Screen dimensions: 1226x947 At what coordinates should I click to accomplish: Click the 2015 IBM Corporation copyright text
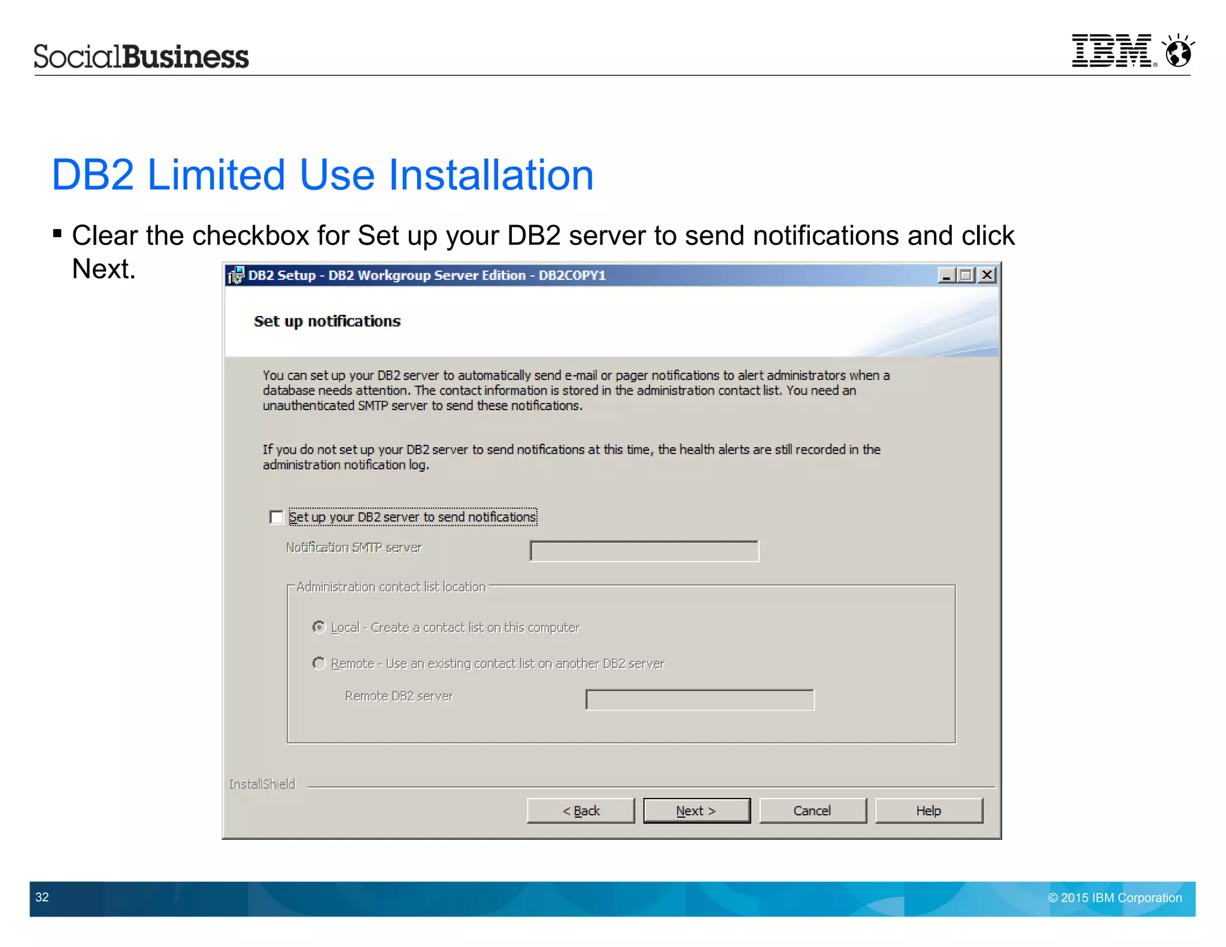1115,898
